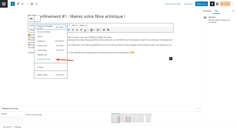Choose Copier in the block menu
237x128 pixels.
point(51,36)
